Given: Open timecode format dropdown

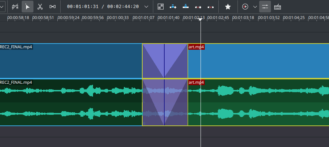Looking at the screenshot, I should [146, 7].
